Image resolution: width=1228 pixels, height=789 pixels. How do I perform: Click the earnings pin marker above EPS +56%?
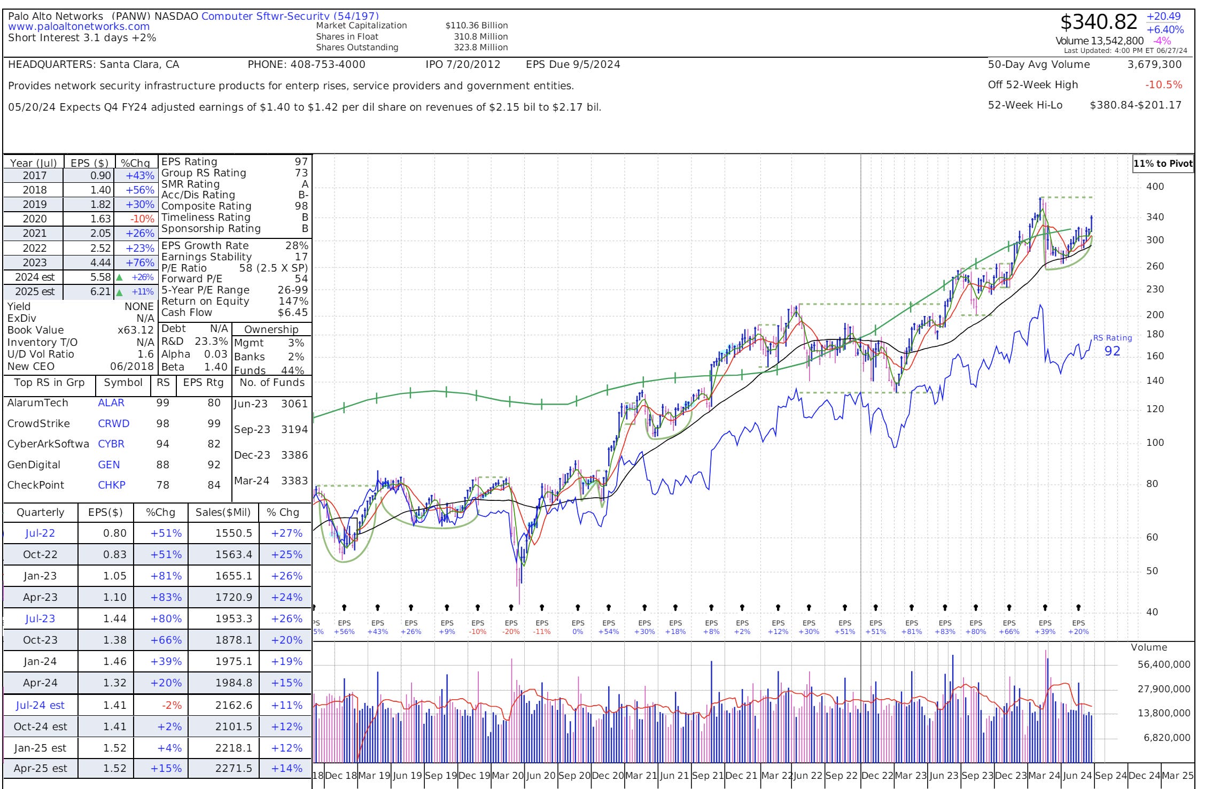[x=344, y=607]
